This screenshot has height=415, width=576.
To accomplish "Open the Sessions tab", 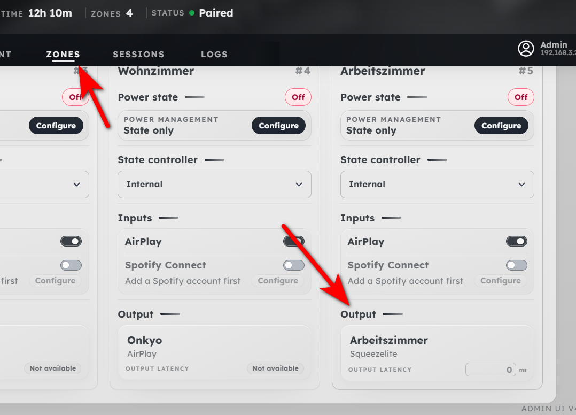I will point(138,54).
